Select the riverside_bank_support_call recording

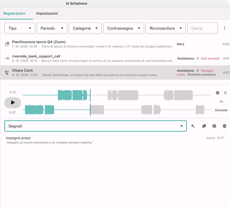click(115, 58)
